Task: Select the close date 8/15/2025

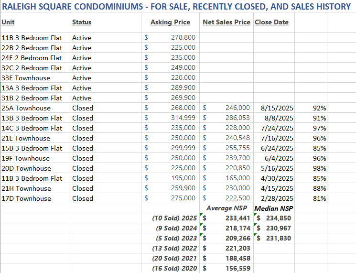Action: [x=277, y=108]
